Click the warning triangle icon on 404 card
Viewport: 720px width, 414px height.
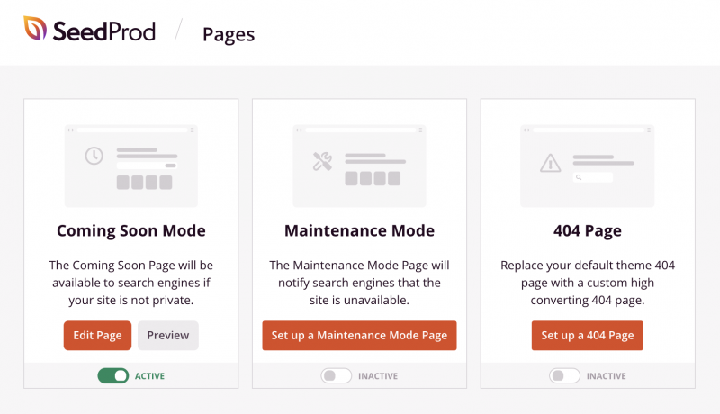[x=550, y=163]
